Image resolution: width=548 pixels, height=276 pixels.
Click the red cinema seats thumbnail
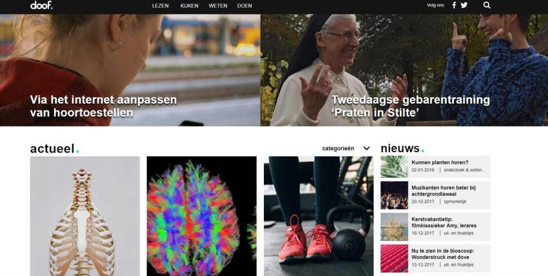394,258
